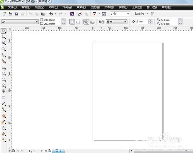
Task: Open the Edit (编辑) menu
Action: click(26, 7)
